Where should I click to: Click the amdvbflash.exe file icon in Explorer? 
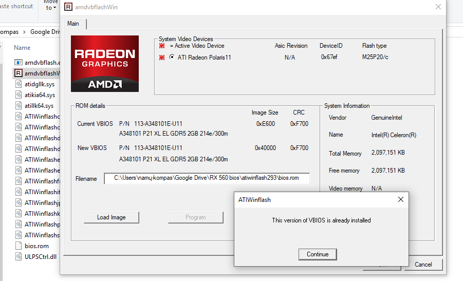(18, 62)
